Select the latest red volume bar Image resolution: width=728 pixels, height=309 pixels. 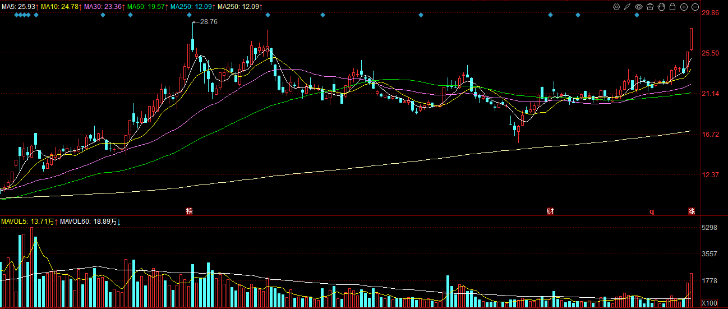click(692, 290)
